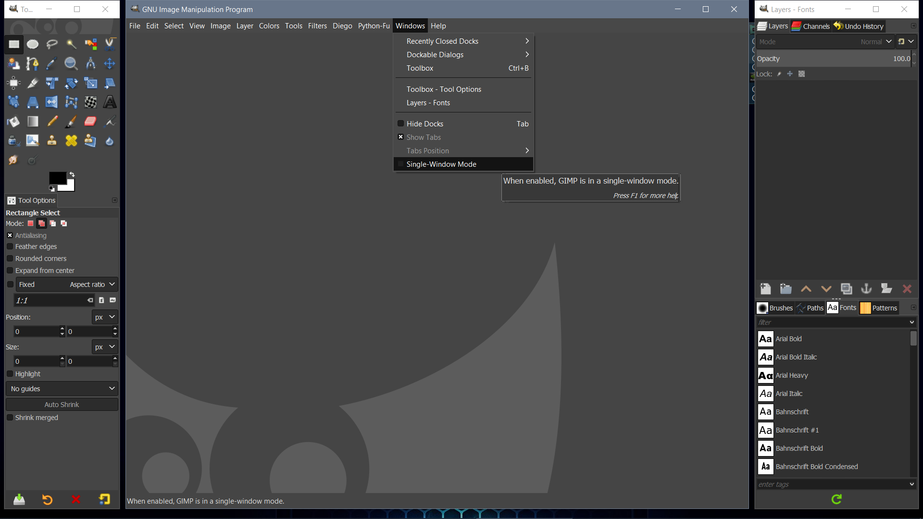923x519 pixels.
Task: Enable Single-Window Mode in Windows menu
Action: coord(463,164)
